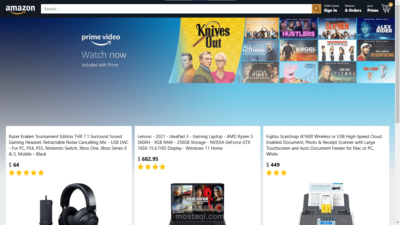Open Fujitsu ScanSnap iX1600 scanner title
400x225 pixels.
pos(324,145)
